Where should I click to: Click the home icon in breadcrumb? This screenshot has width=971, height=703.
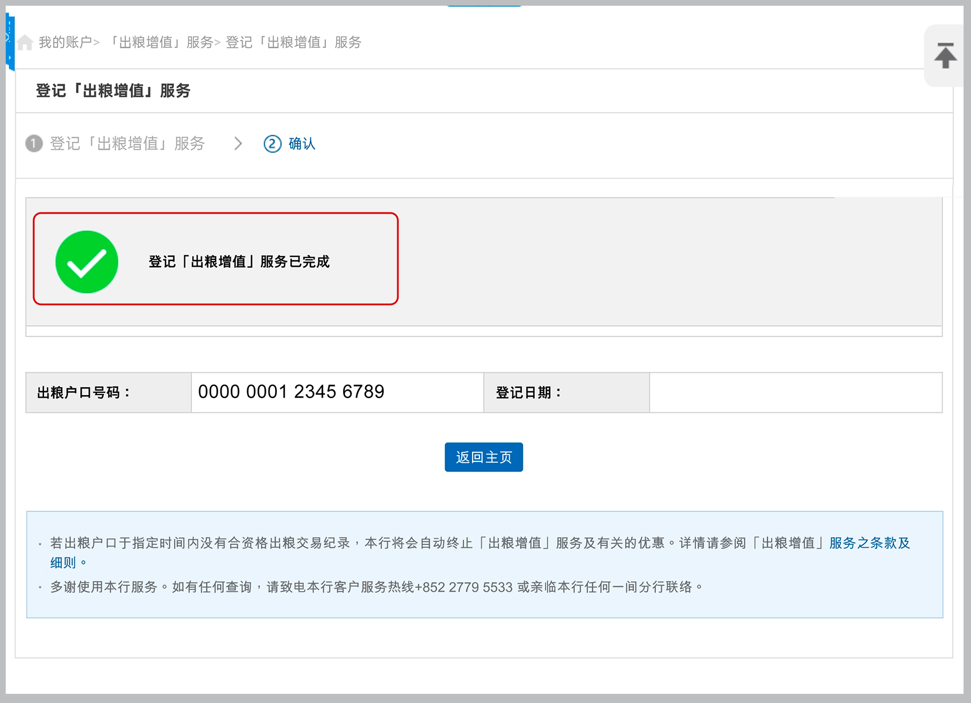tap(25, 42)
